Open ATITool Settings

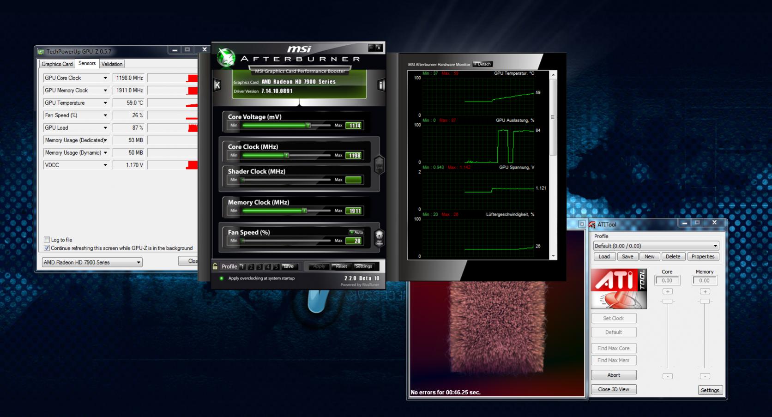[x=710, y=390]
